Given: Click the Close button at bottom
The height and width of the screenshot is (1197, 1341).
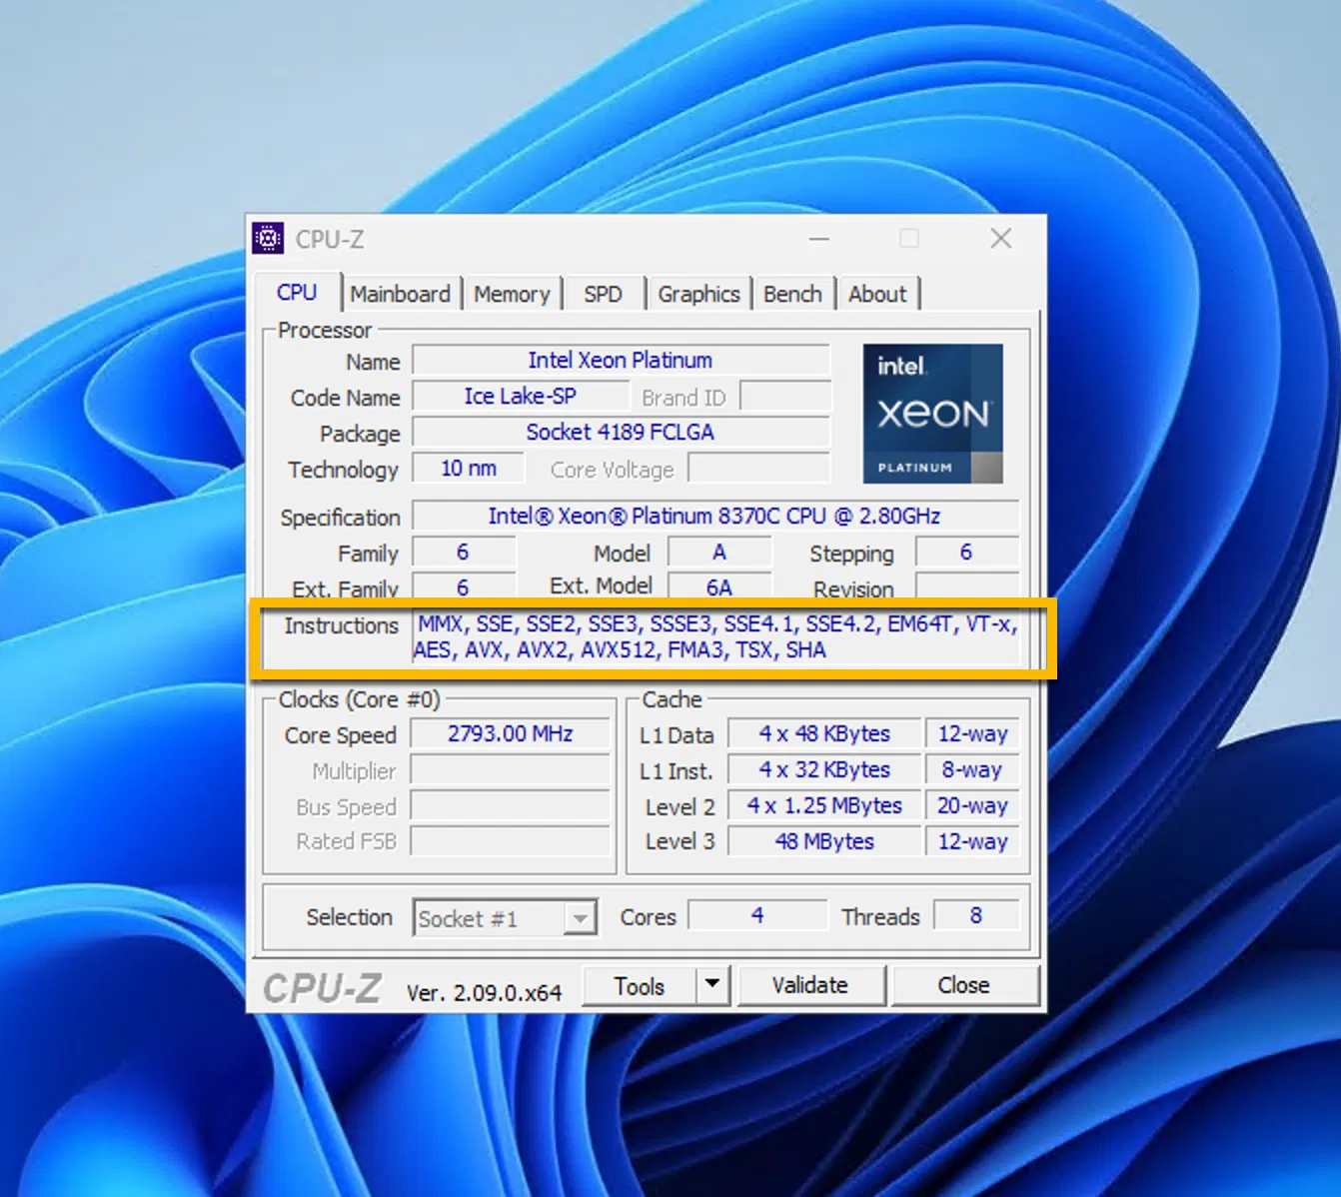Looking at the screenshot, I should pyautogui.click(x=963, y=985).
